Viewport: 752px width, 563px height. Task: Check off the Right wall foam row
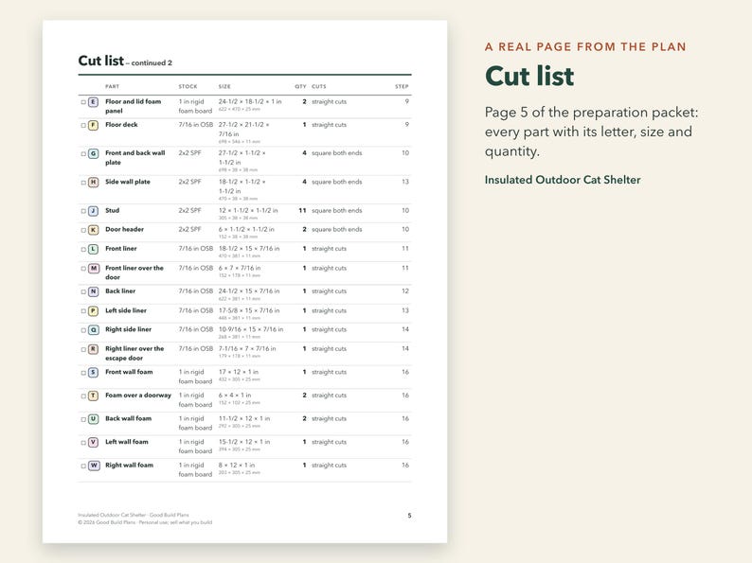(83, 466)
